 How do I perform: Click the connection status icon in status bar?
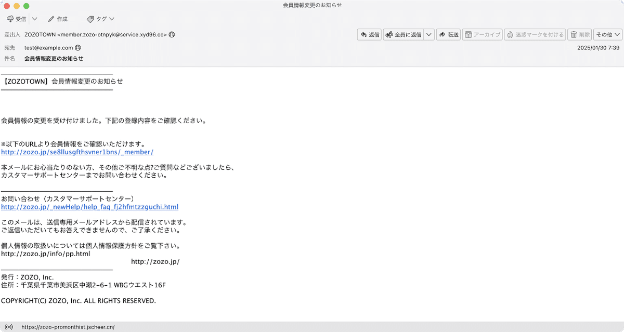coord(8,327)
